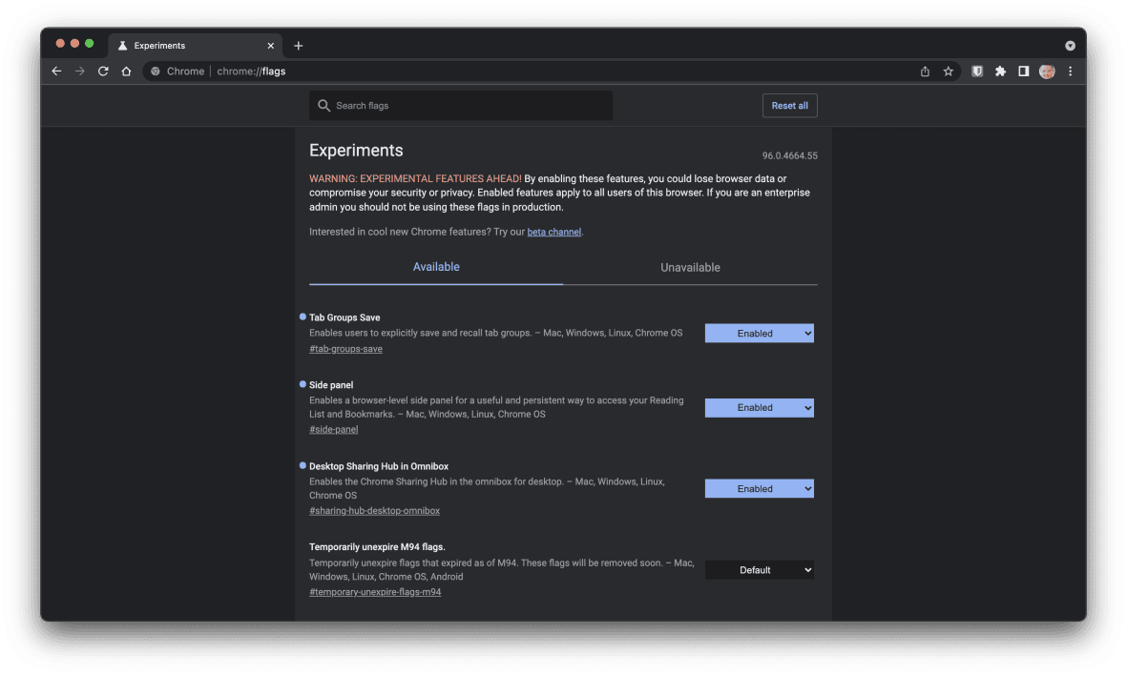
Task: Select the Experiments browser tab
Action: (x=195, y=45)
